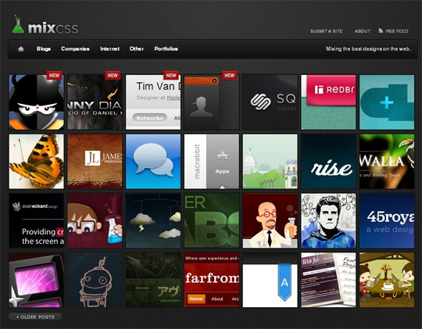The image size is (422, 329).
Task: Open the Companies category
Action: (x=75, y=48)
